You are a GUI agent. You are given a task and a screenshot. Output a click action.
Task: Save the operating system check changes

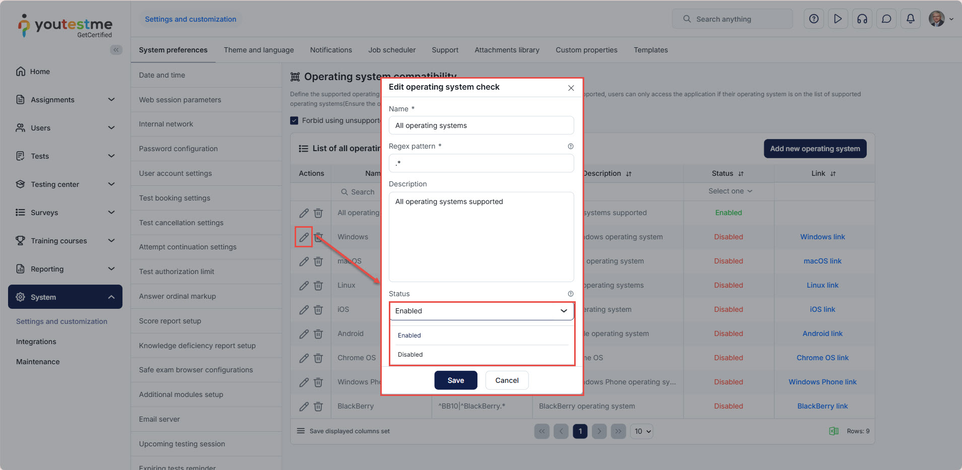(x=455, y=380)
